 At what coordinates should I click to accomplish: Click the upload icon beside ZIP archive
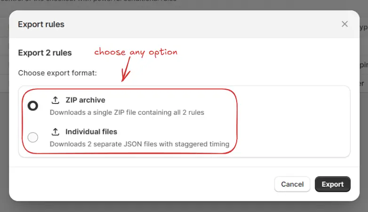[56, 100]
